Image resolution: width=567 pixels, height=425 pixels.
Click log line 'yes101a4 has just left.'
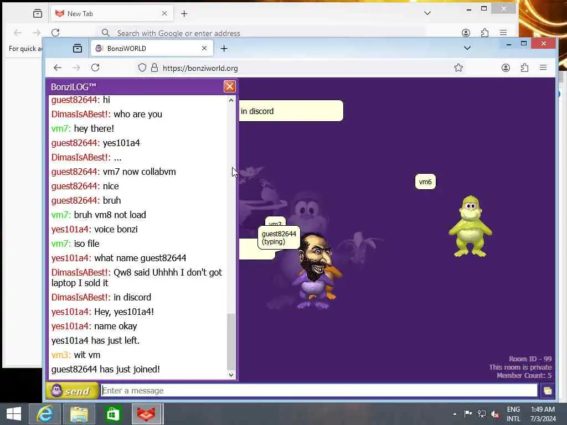click(95, 340)
